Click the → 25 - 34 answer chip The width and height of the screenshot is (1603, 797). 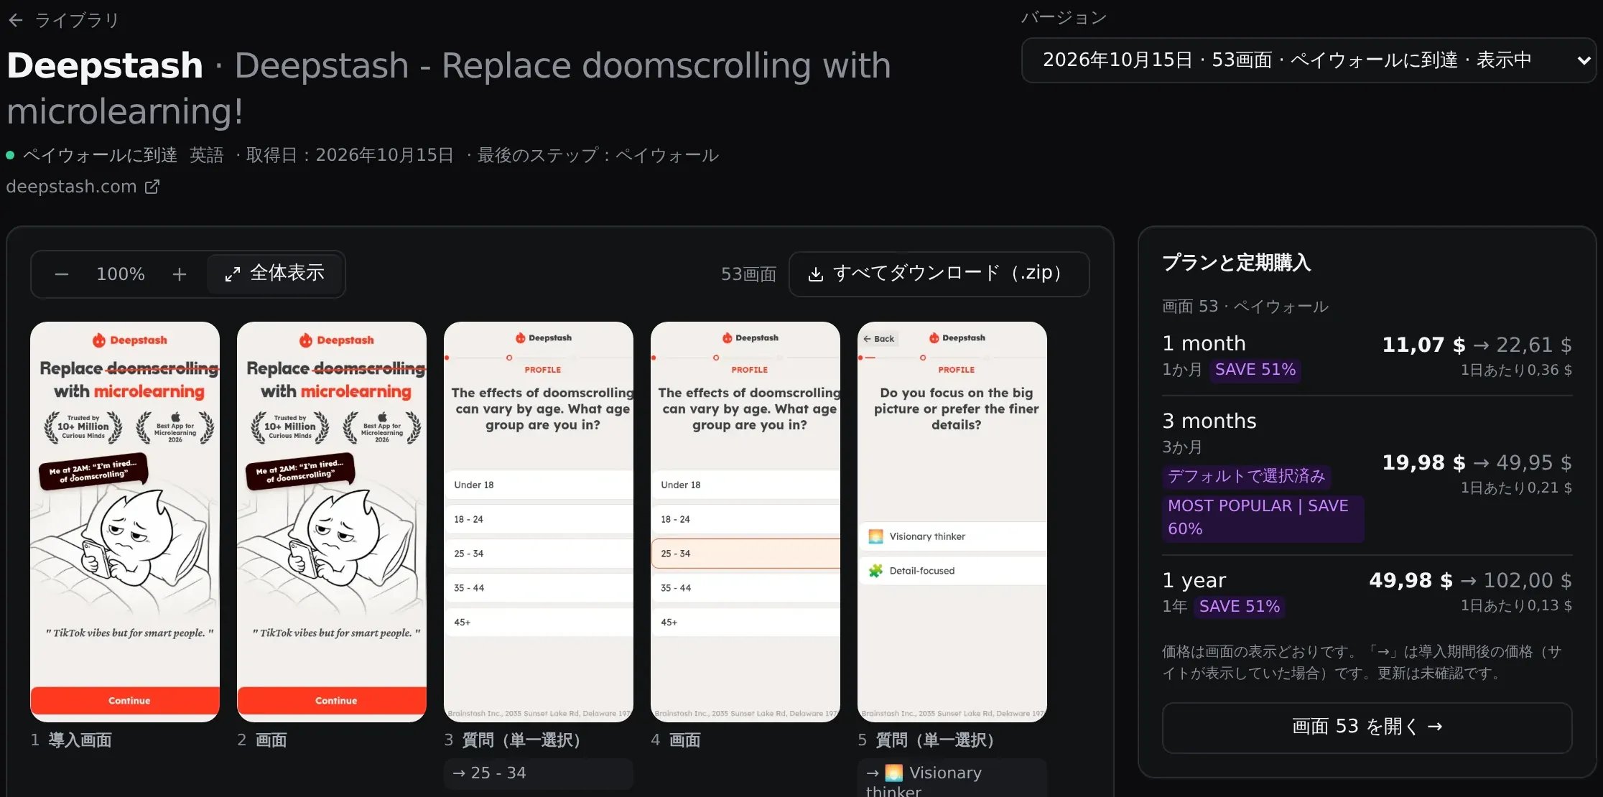click(539, 773)
